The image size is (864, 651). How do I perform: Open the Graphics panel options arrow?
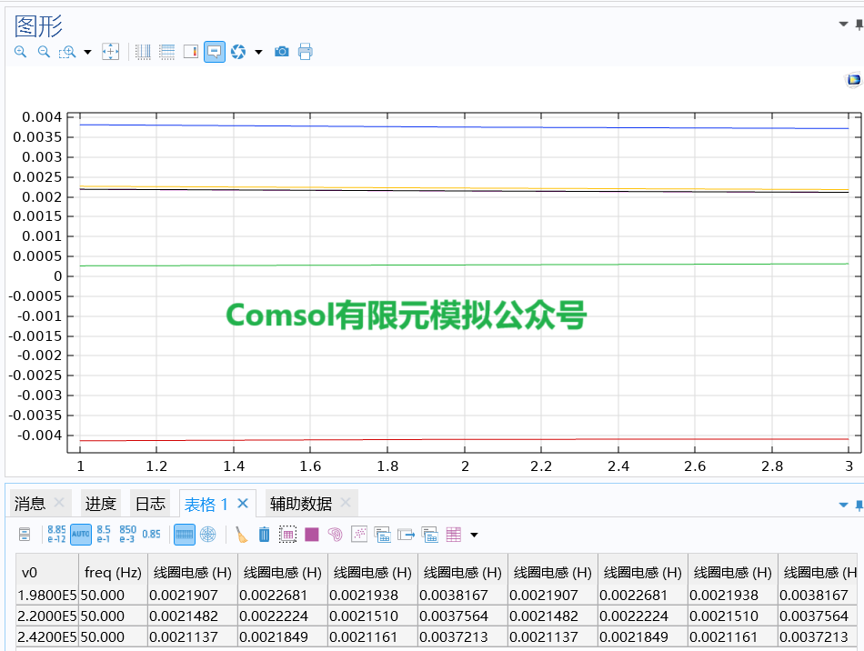[843, 25]
